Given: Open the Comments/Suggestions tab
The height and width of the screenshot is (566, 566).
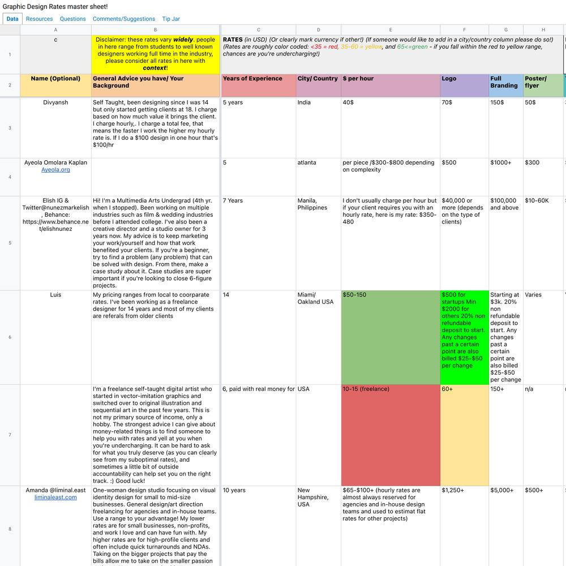Looking at the screenshot, I should click(x=124, y=19).
